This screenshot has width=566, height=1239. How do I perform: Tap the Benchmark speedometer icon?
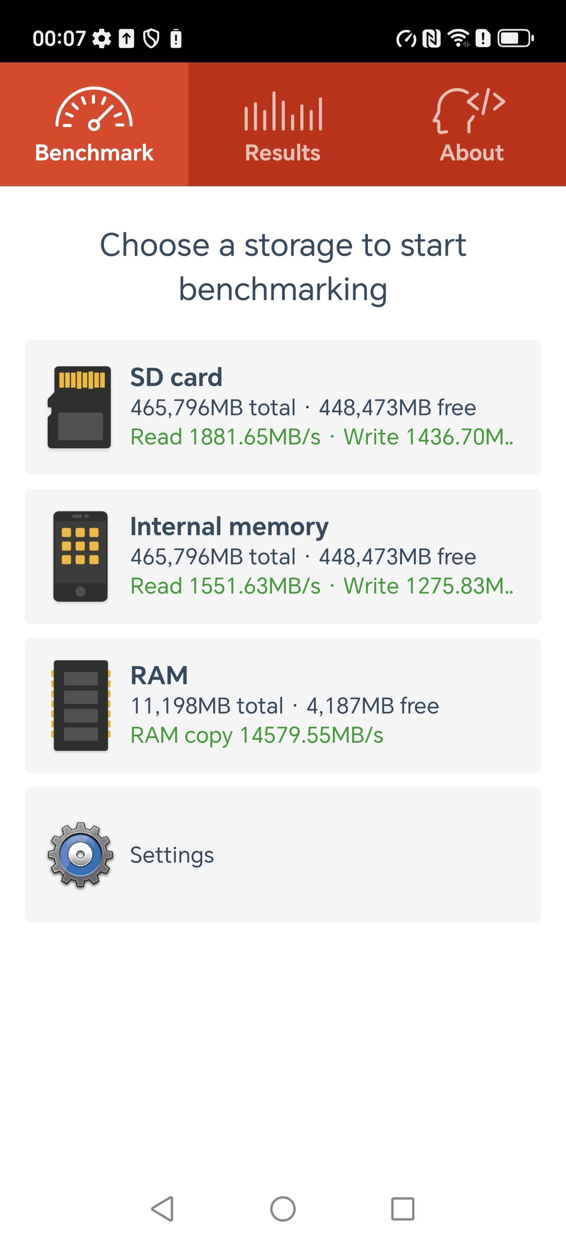tap(94, 109)
